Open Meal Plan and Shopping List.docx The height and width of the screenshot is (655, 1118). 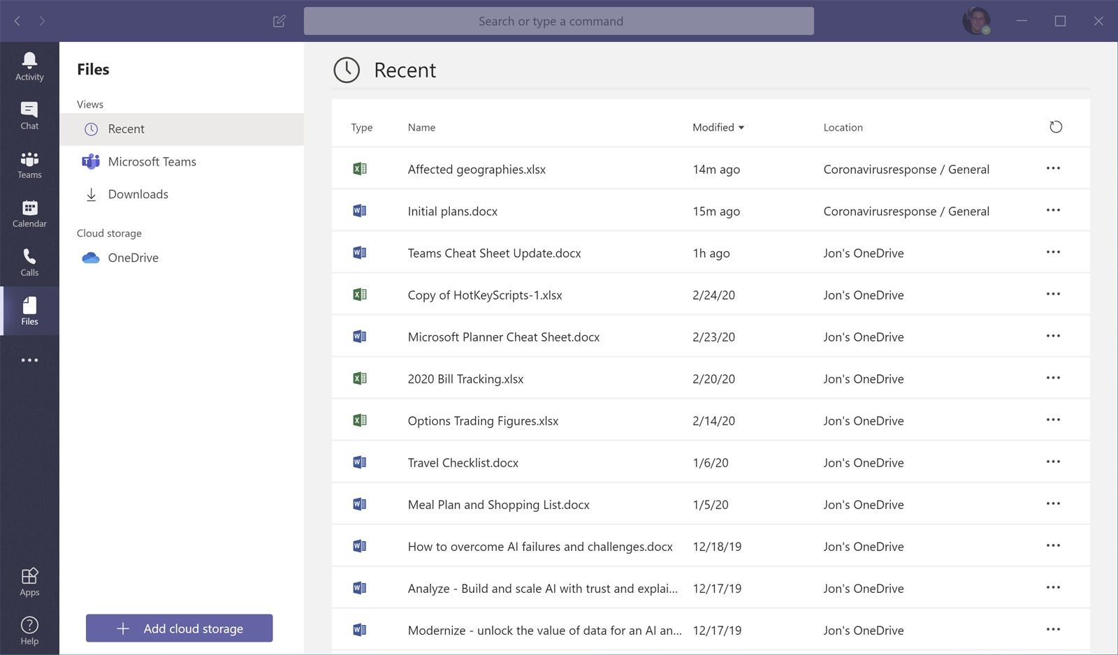[498, 504]
